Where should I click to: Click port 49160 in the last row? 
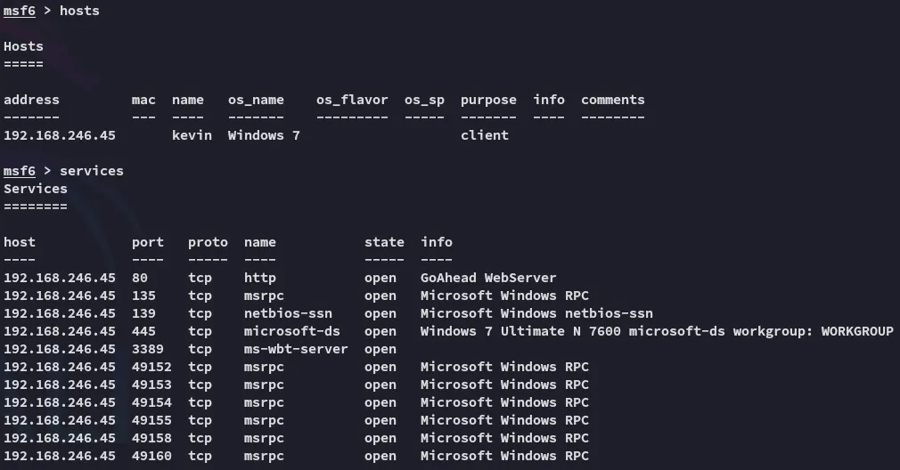pos(151,456)
